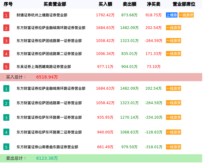The width and height of the screenshot is (204, 163).
Task: Open 东方财富证券拉萨团结路第二证券营业部 branch
Action: tap(49, 54)
